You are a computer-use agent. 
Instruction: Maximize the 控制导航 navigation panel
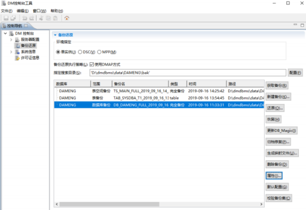pyautogui.click(x=302, y=25)
